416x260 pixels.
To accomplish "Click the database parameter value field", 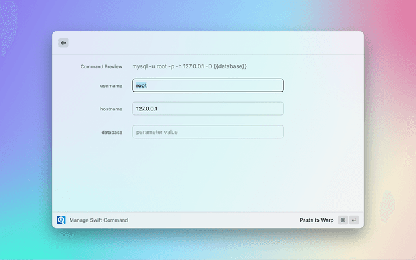I will tap(208, 132).
